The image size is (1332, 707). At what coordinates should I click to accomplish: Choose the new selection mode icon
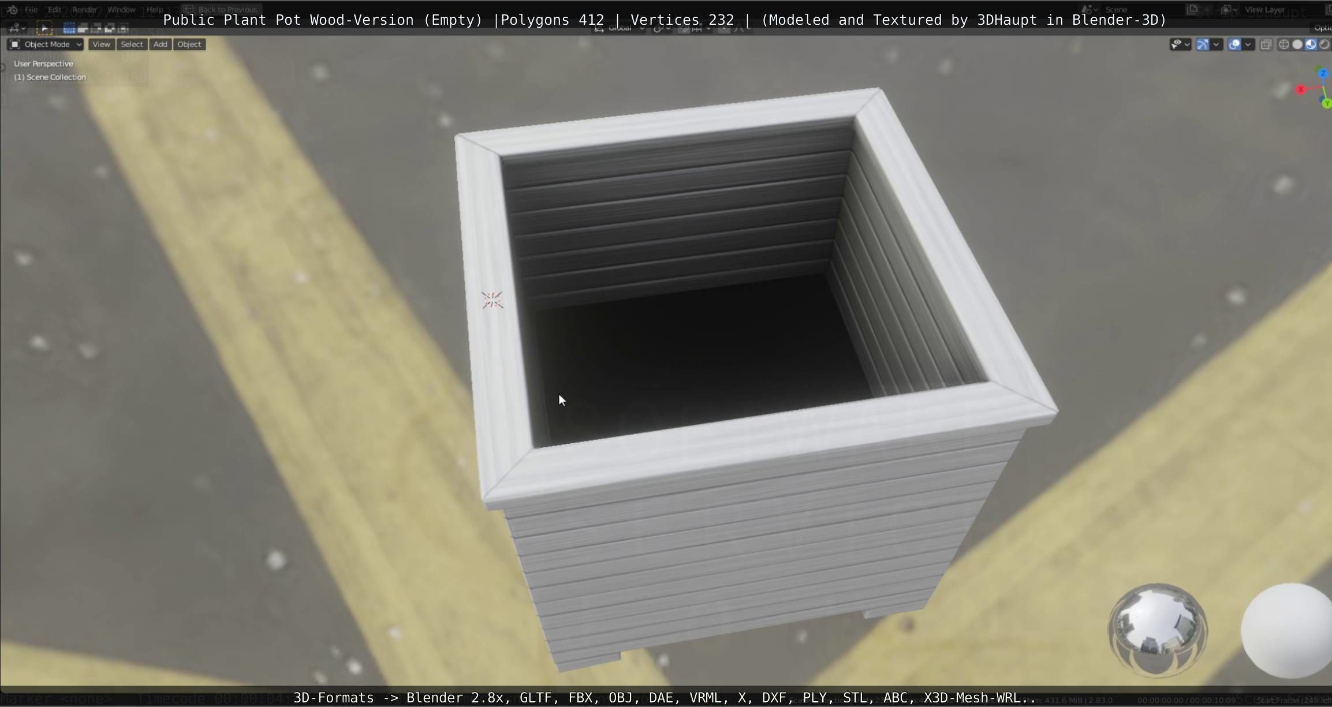point(69,28)
